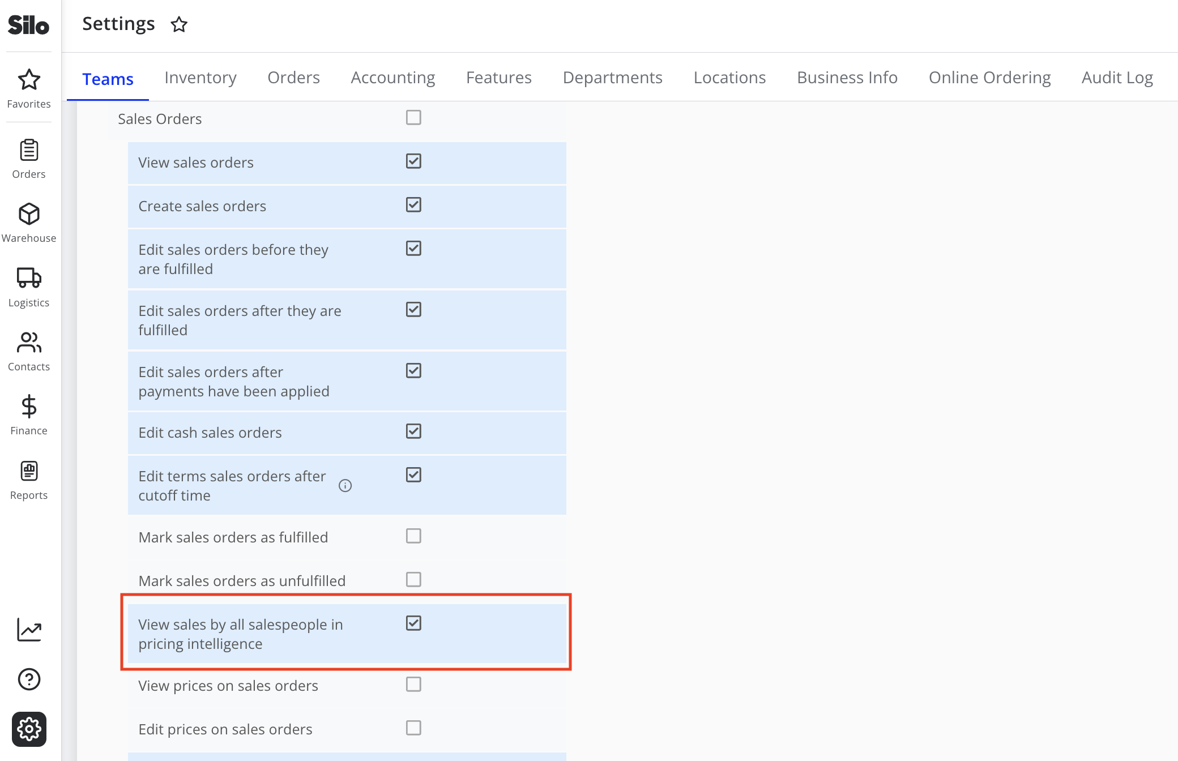
Task: Open the Orders settings tab
Action: pos(293,77)
